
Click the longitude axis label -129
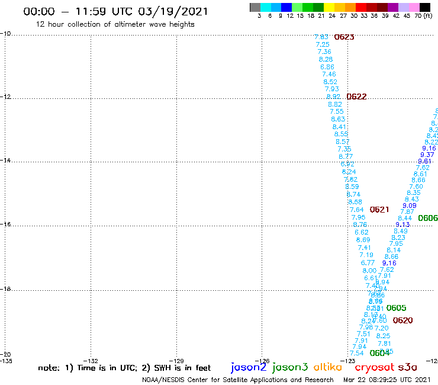176,361
